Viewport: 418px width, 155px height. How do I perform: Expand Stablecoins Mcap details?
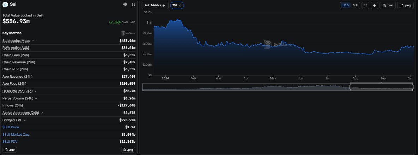click(33, 41)
